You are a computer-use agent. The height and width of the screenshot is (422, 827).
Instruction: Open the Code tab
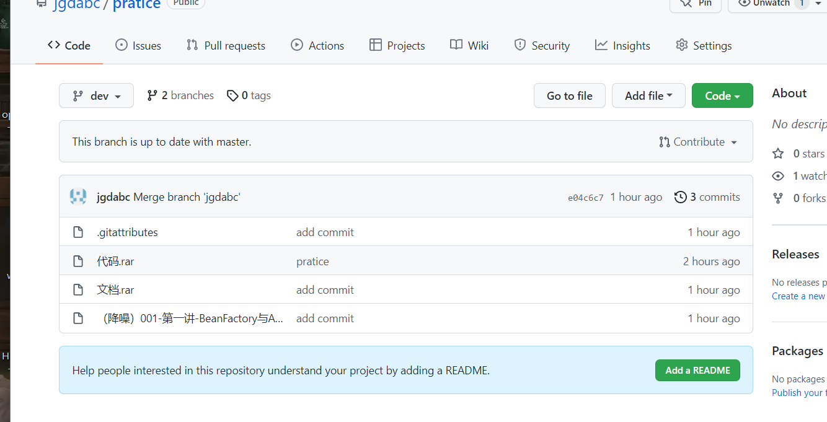point(69,45)
